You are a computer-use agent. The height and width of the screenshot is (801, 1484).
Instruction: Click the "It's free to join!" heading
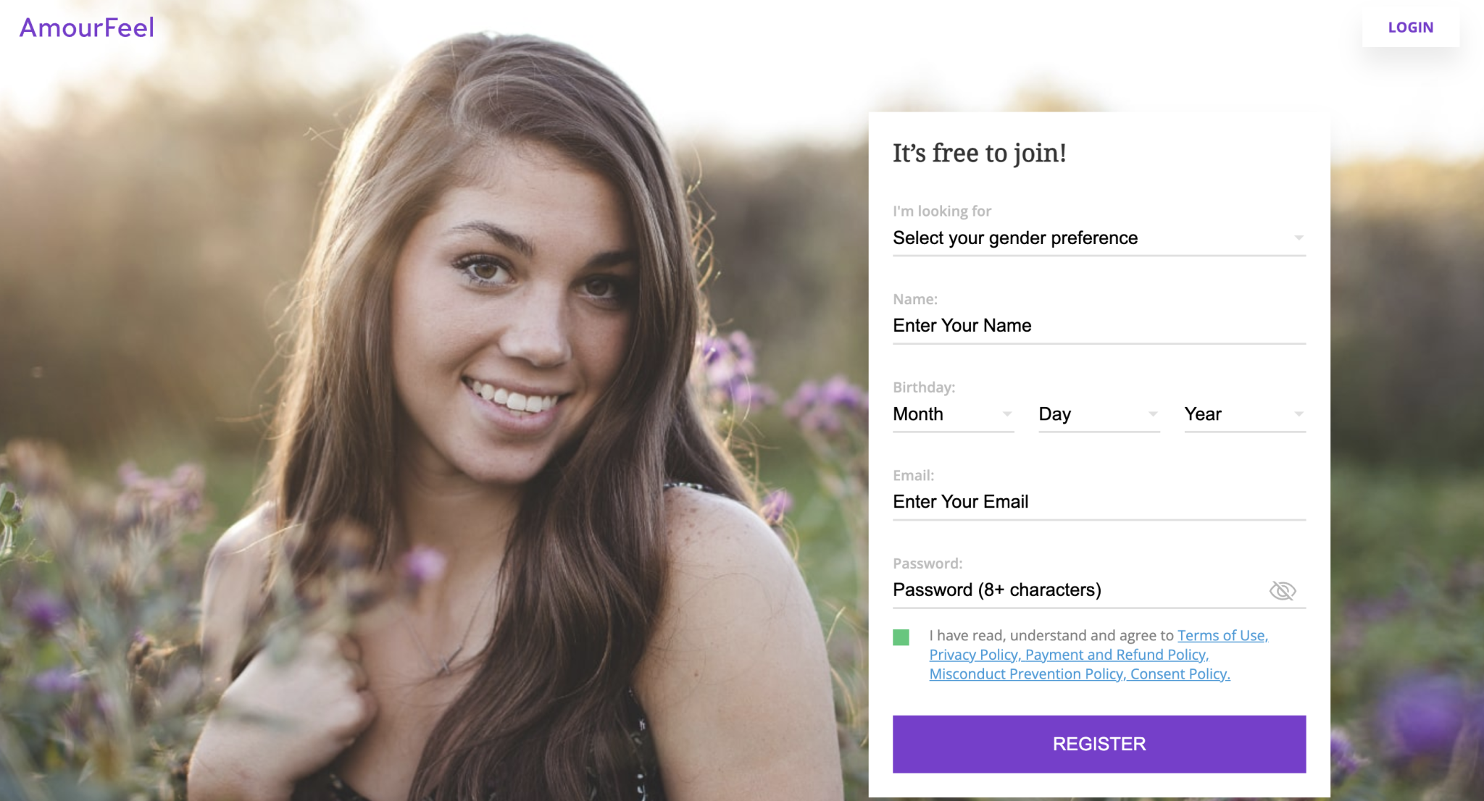coord(979,154)
